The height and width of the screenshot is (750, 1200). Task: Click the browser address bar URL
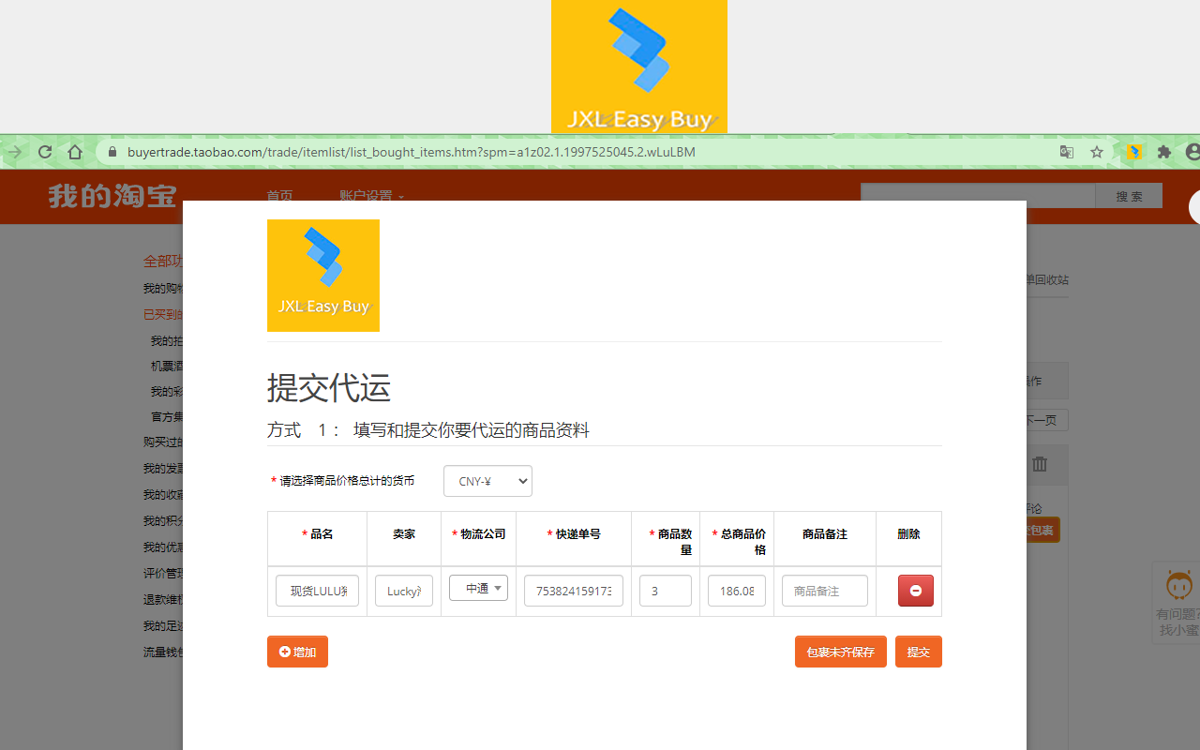pyautogui.click(x=412, y=152)
